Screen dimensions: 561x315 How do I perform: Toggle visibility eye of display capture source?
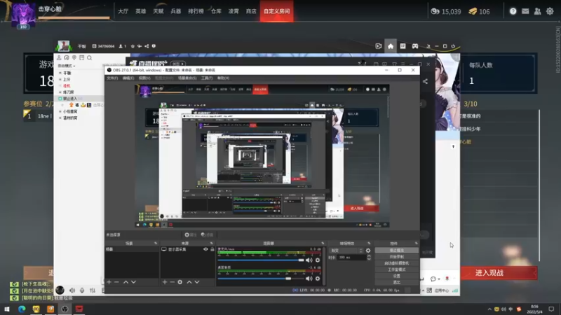[x=205, y=249]
